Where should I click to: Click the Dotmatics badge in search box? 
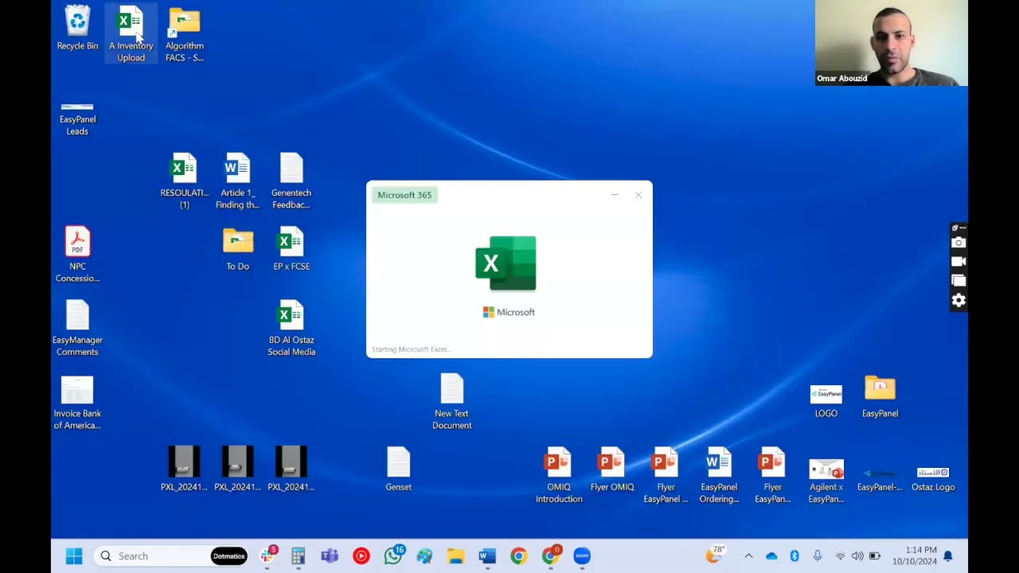[228, 556]
